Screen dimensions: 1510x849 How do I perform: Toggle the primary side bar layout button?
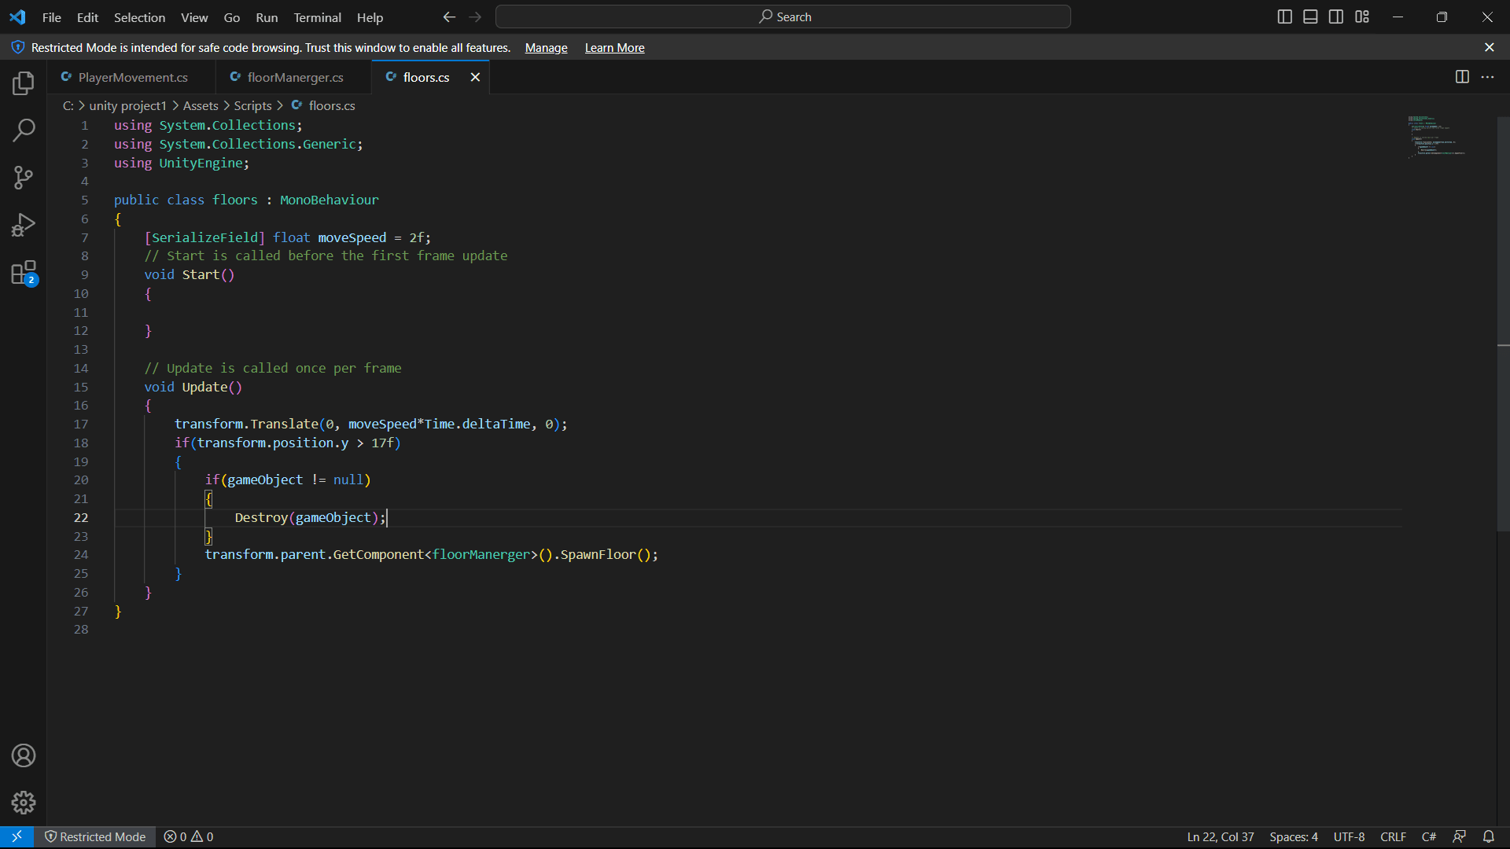click(1284, 17)
